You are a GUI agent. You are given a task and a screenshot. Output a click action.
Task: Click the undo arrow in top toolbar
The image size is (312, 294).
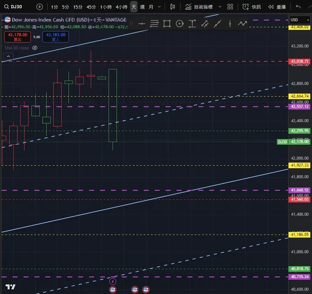[x=298, y=7]
